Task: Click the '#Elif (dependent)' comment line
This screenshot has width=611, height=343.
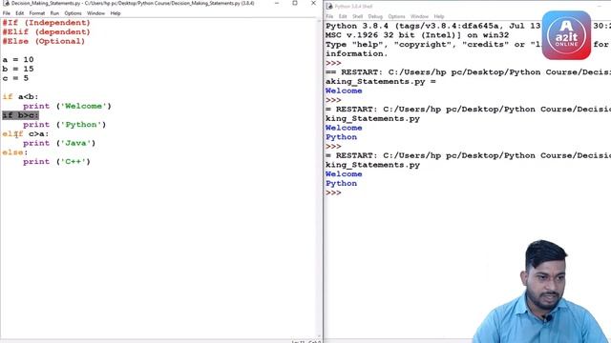Action: pyautogui.click(x=46, y=31)
